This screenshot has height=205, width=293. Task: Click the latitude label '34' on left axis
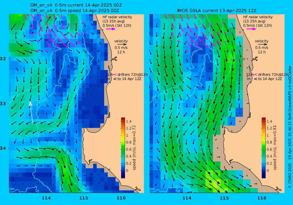tap(3, 148)
